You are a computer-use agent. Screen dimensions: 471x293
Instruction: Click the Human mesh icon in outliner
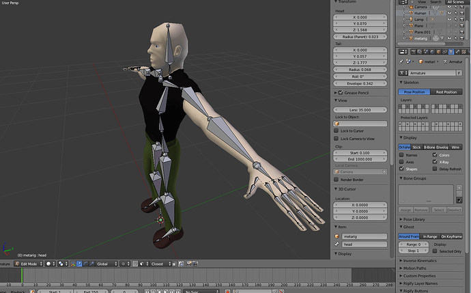[411, 13]
